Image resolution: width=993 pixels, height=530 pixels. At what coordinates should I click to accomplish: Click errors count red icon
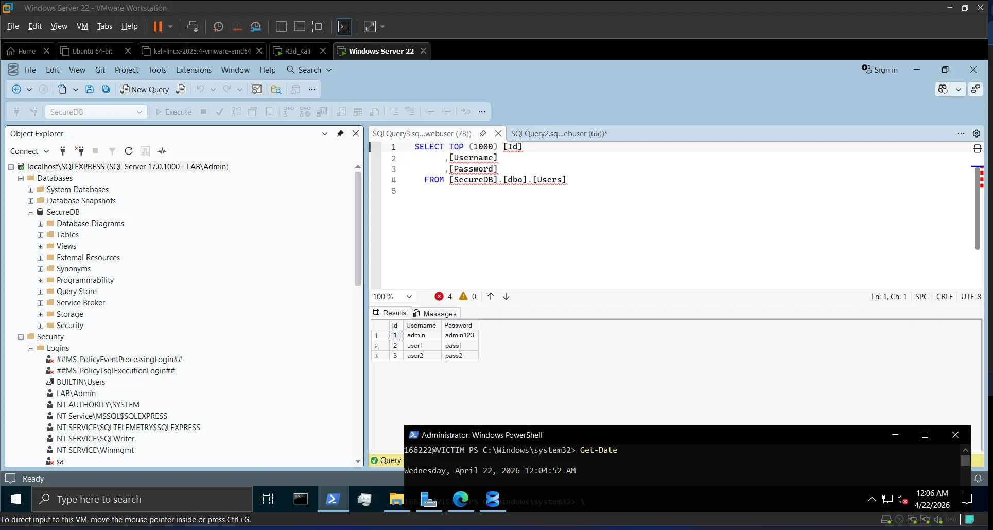(x=439, y=296)
